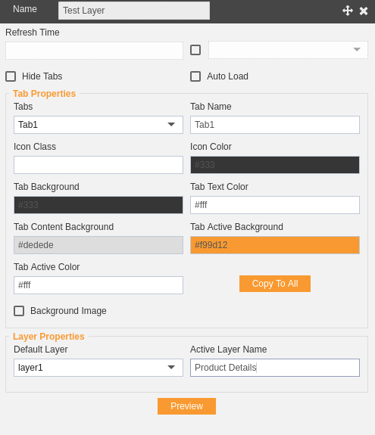Click the Tab Content Background field

pos(98,245)
